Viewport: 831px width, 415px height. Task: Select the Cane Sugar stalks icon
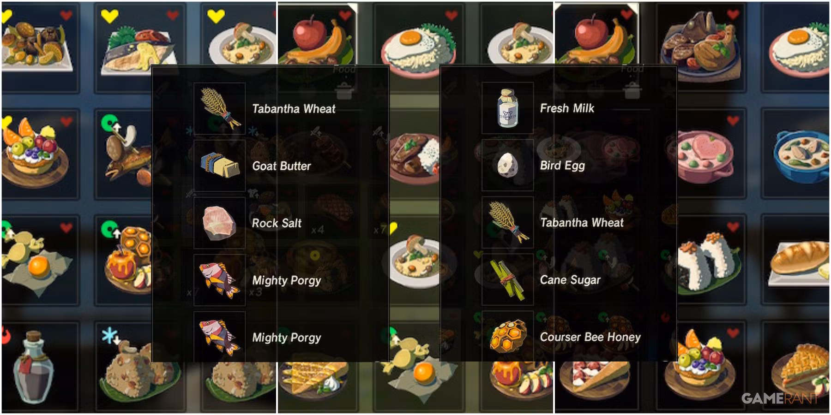pos(507,280)
